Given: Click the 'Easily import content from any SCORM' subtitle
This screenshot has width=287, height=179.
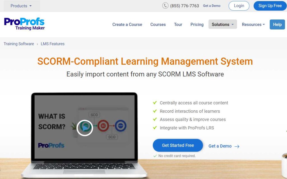Looking at the screenshot, I should [145, 74].
